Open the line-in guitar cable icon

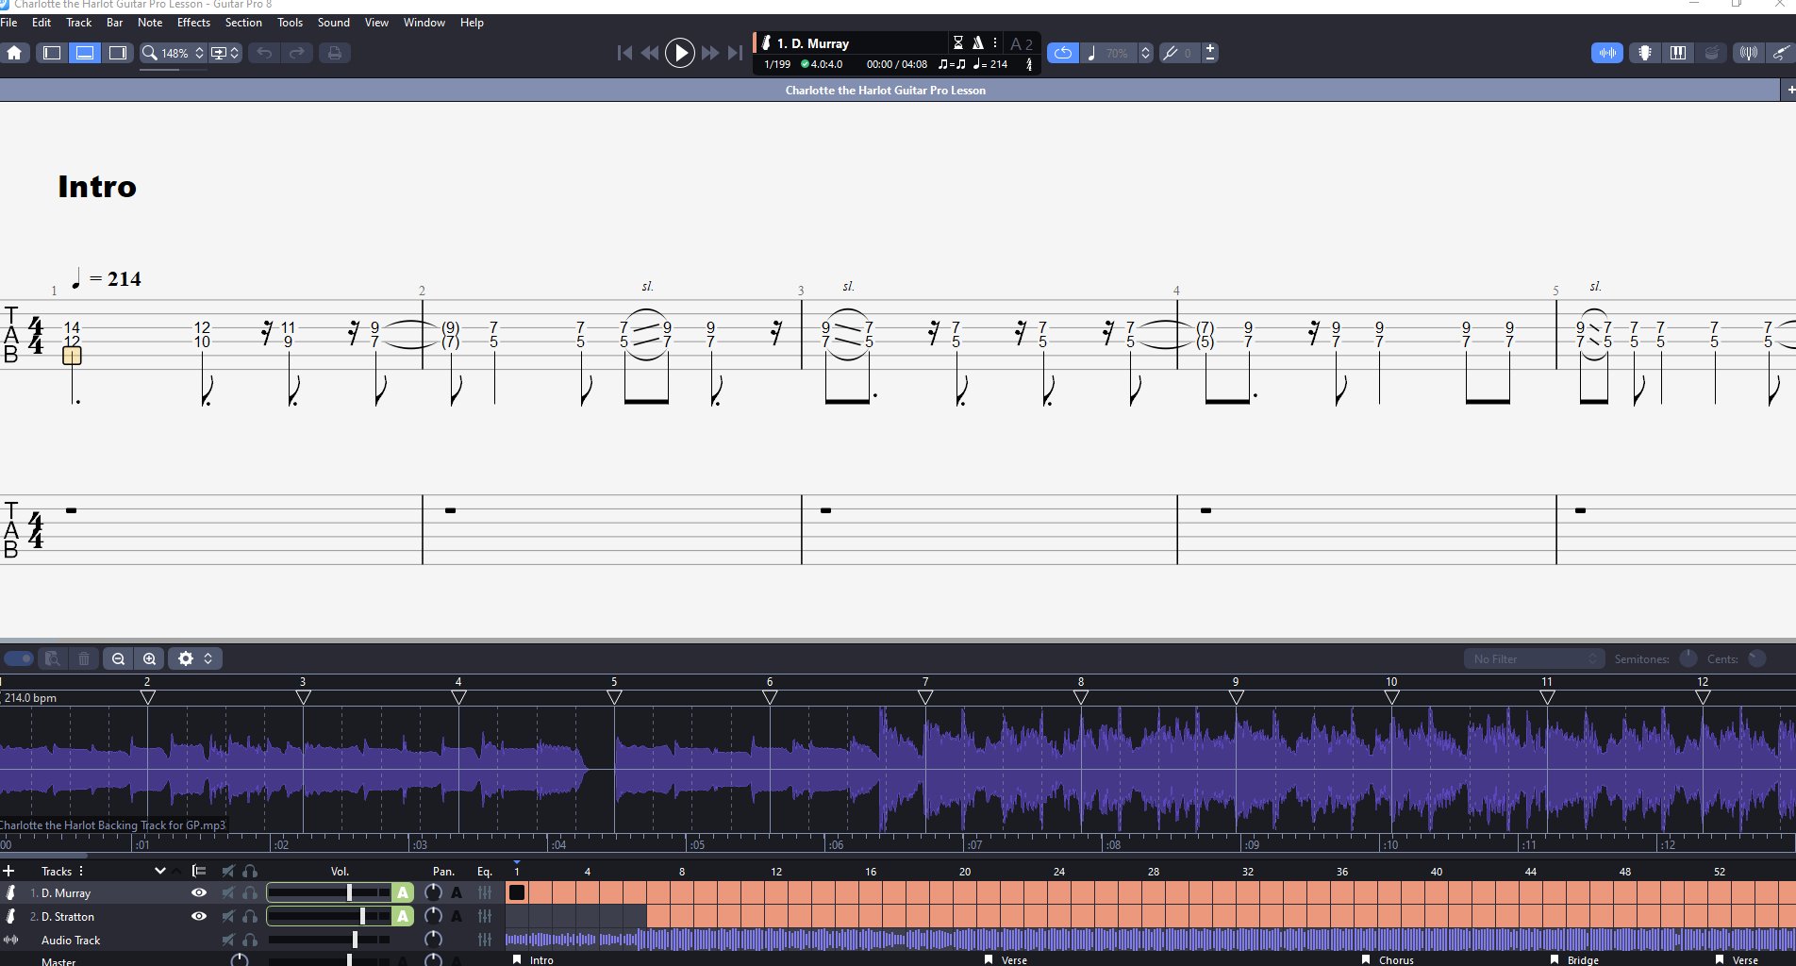pyautogui.click(x=1780, y=53)
